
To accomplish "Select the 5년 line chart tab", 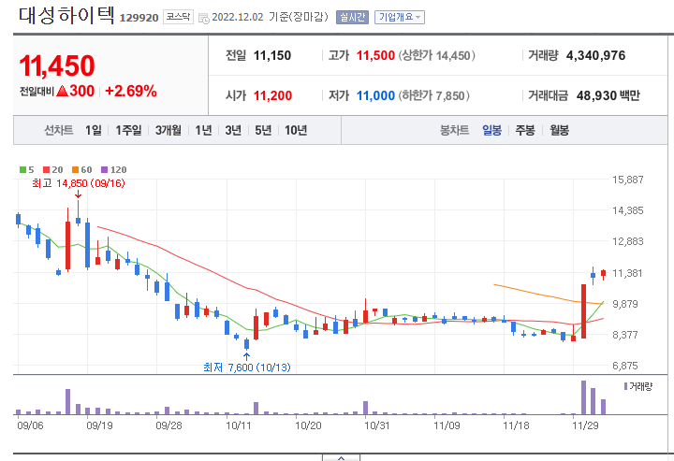I will (263, 130).
